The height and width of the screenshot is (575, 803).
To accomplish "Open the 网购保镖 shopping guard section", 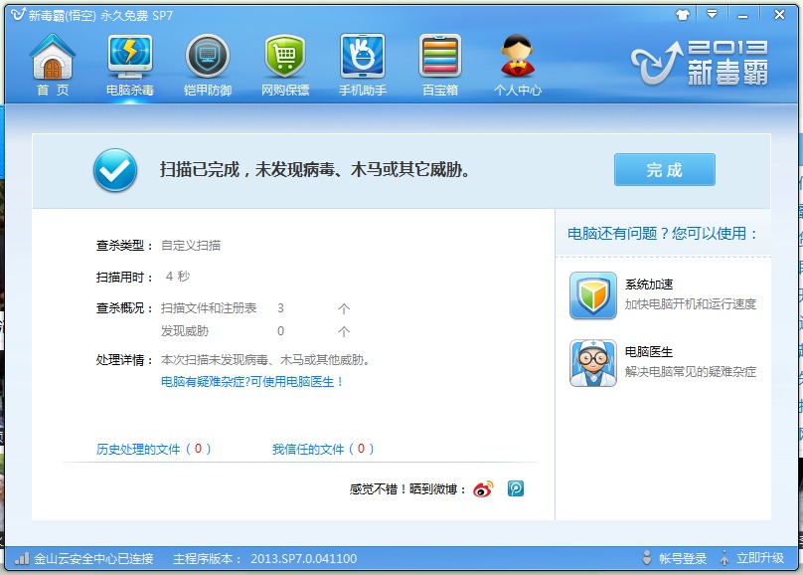I will [x=285, y=65].
